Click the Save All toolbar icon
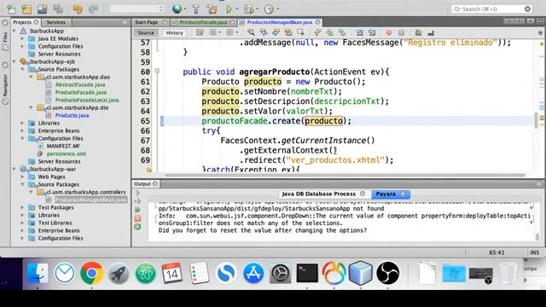The image size is (546, 307). tap(57, 9)
